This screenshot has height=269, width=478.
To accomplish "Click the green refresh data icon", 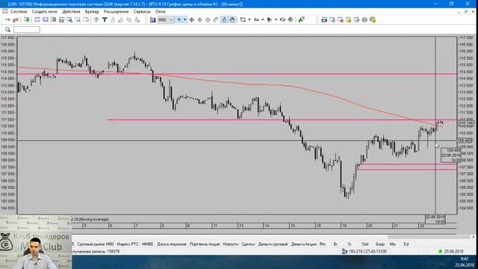I will (27, 20).
